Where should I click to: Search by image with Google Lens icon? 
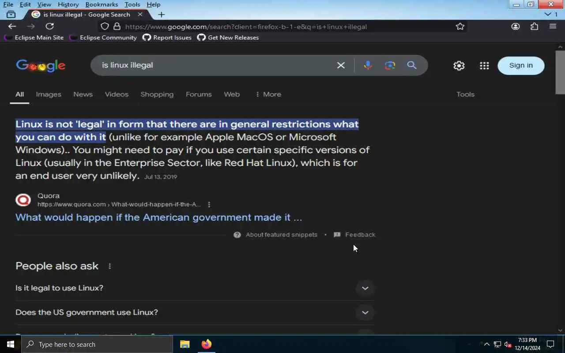pyautogui.click(x=390, y=65)
